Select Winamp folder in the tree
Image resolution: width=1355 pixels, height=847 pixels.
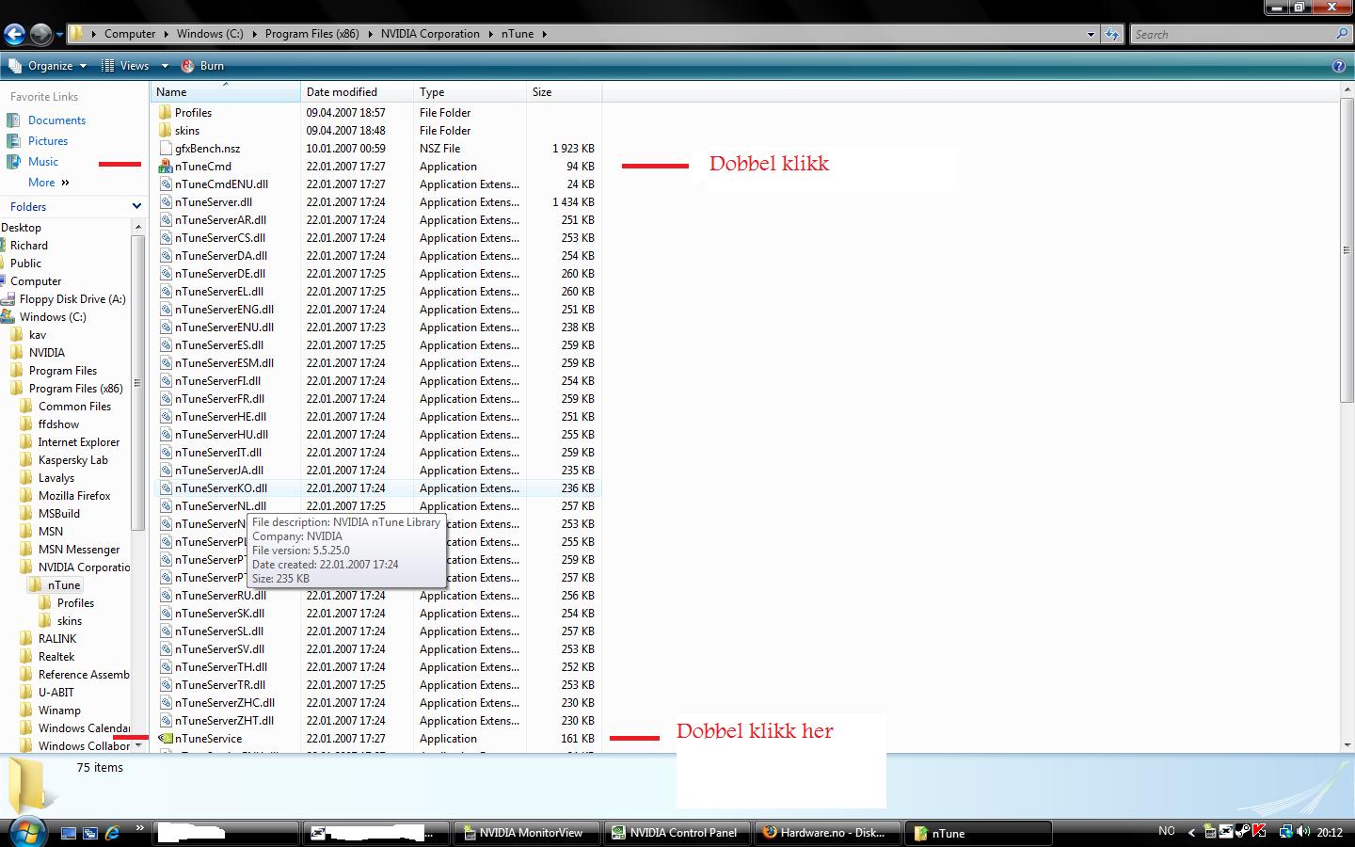(x=59, y=711)
